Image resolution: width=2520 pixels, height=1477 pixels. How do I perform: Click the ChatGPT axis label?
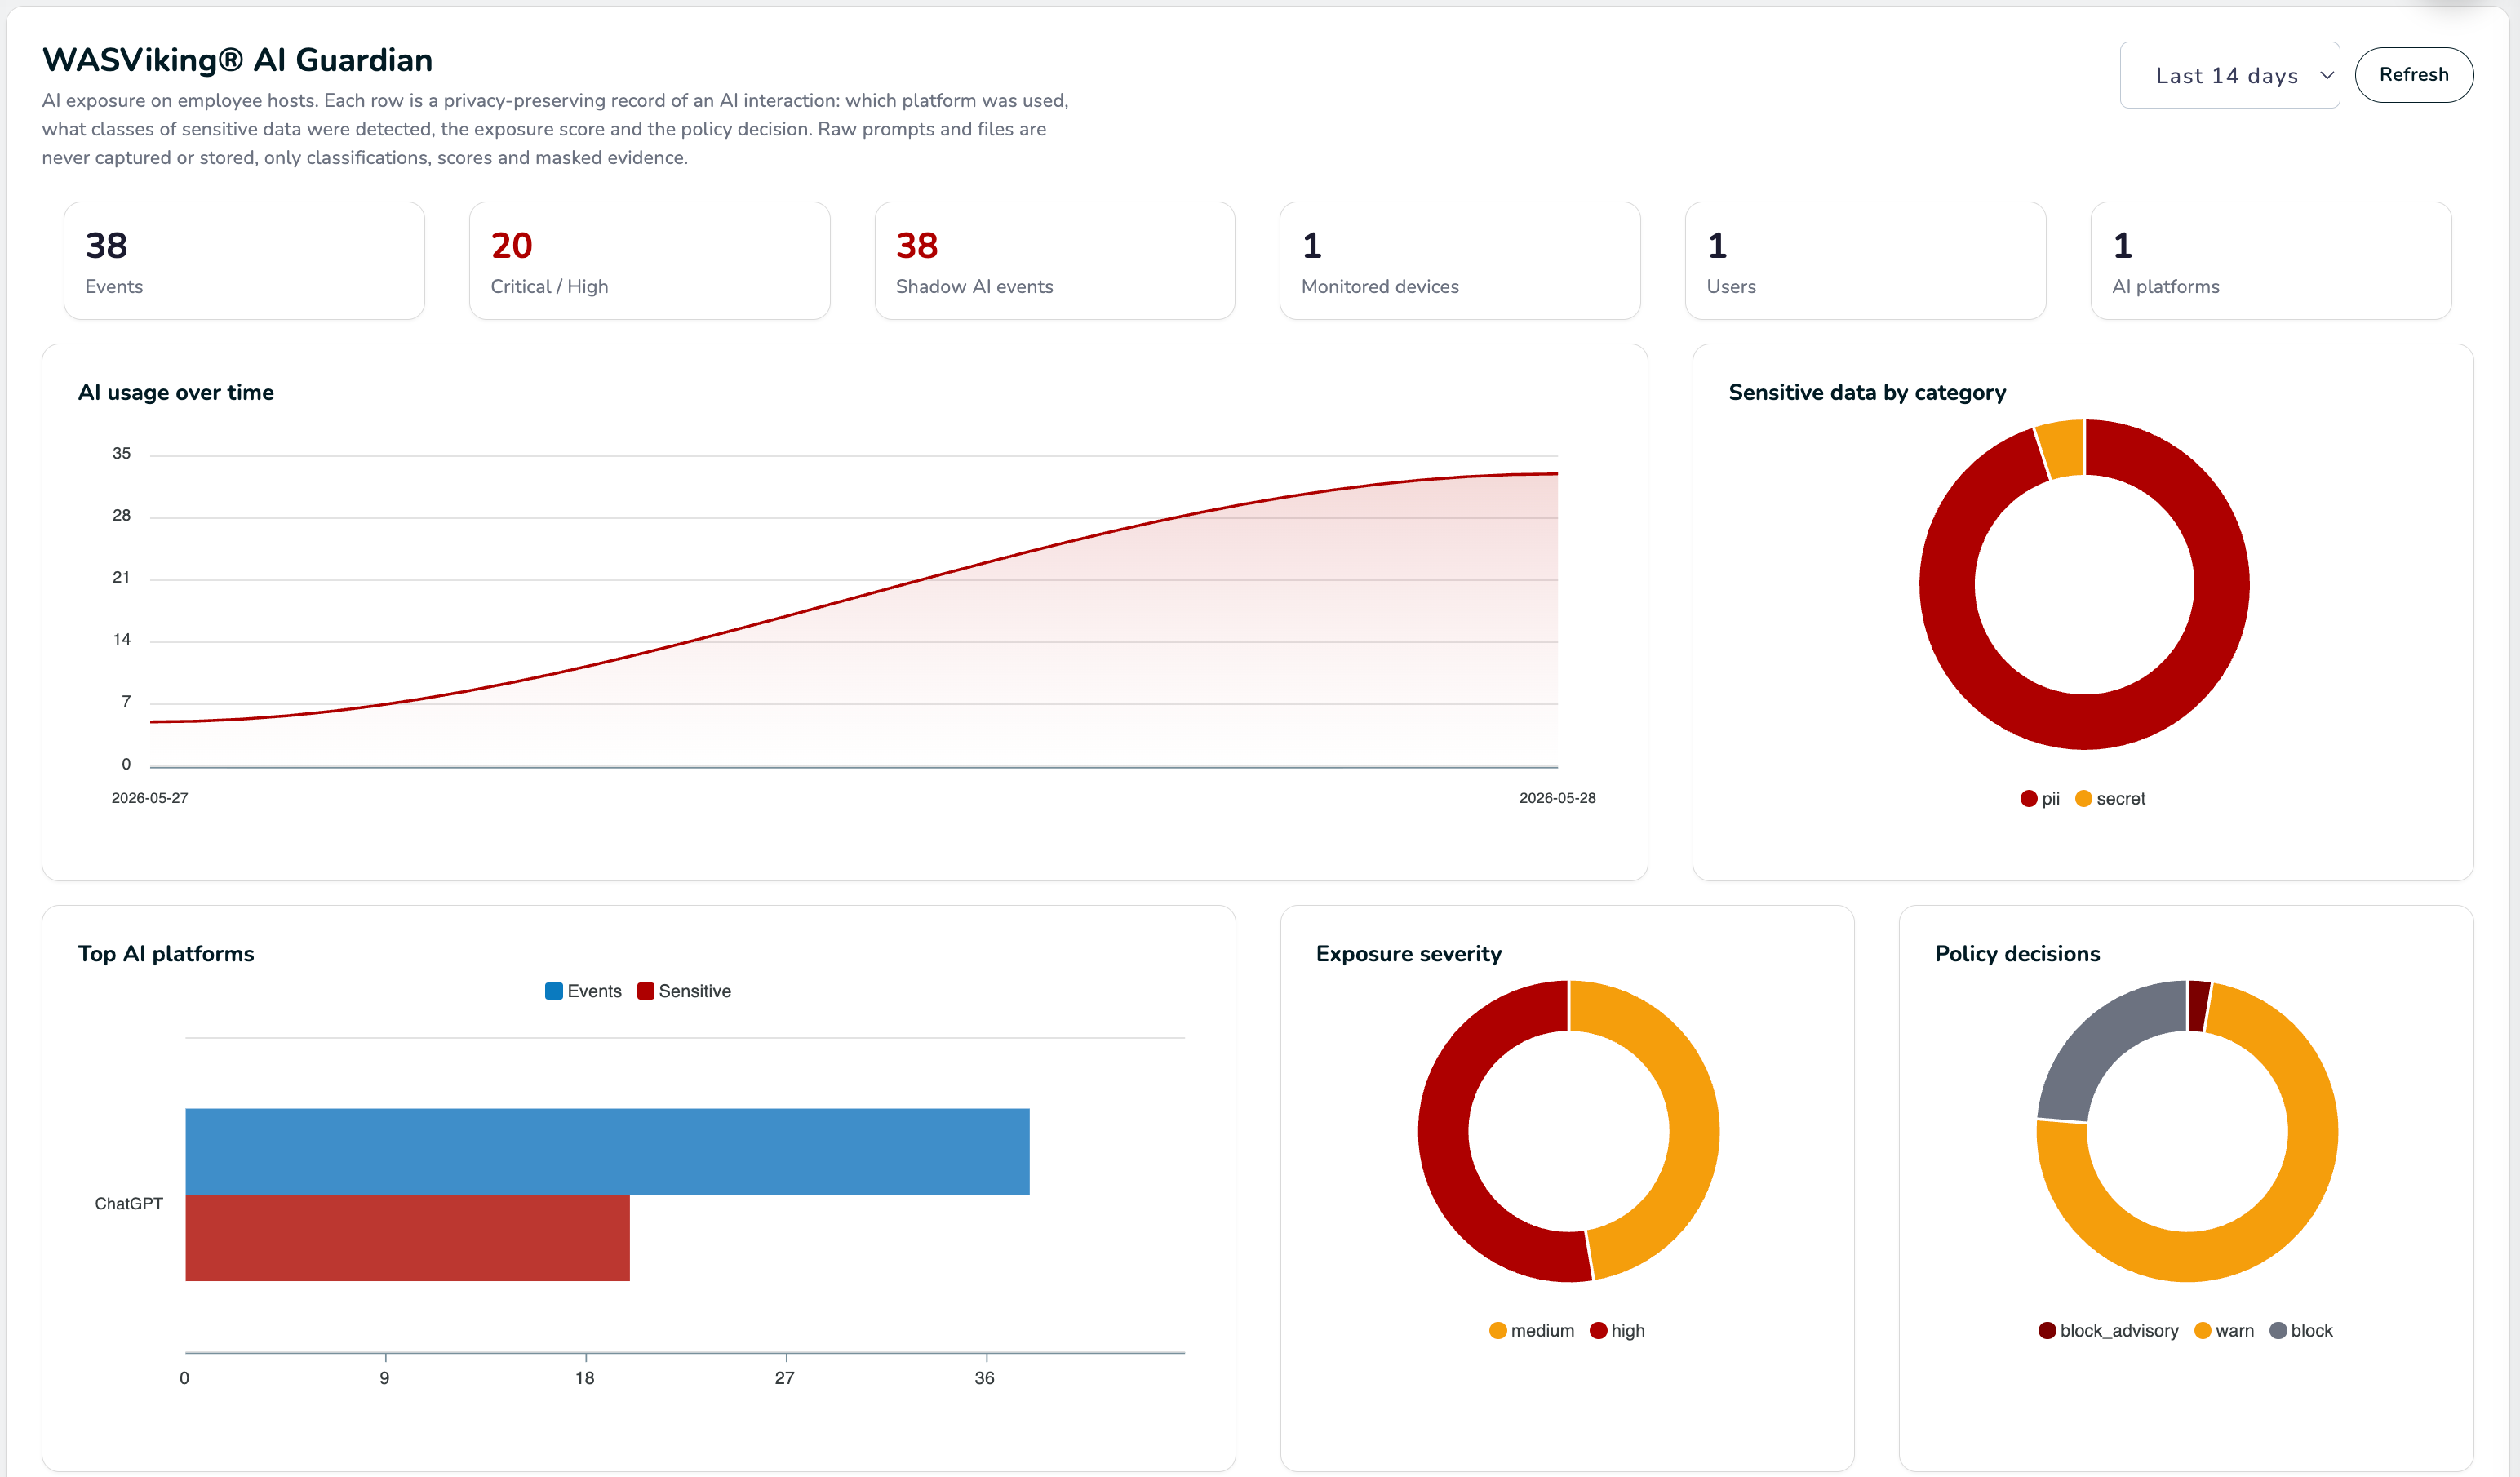pos(129,1203)
